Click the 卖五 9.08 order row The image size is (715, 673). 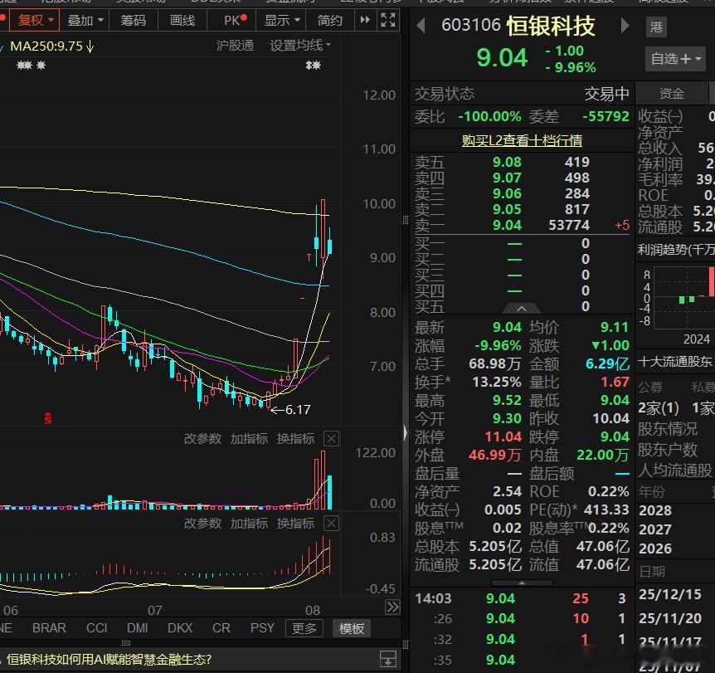click(x=522, y=162)
